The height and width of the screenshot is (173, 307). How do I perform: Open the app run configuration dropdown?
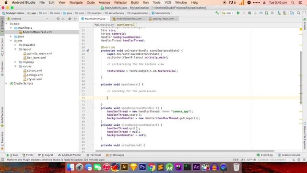pos(228,13)
